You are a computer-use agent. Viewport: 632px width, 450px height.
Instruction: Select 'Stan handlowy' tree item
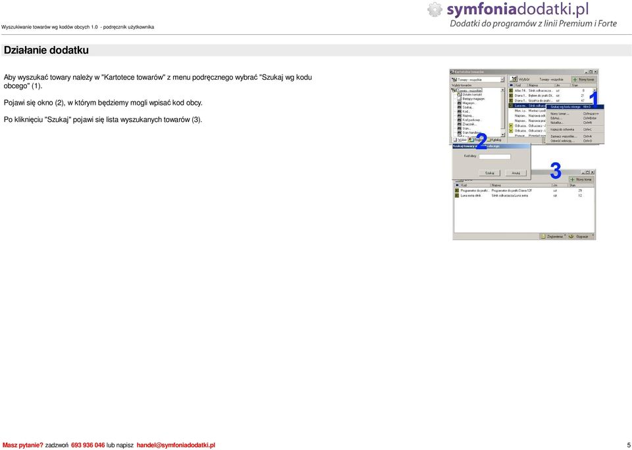coord(470,132)
